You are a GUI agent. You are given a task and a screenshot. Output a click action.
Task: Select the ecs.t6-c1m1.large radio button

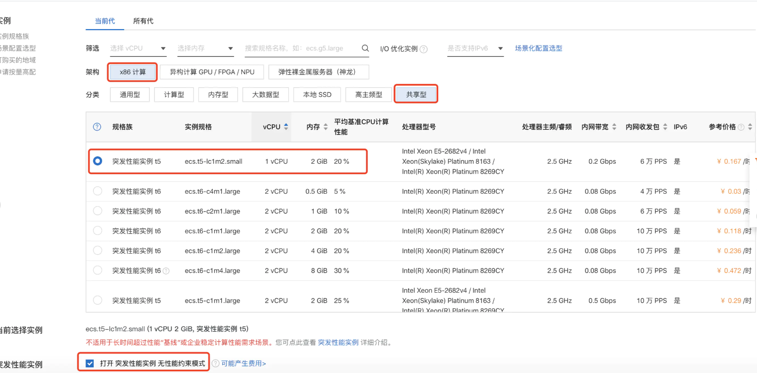click(98, 231)
